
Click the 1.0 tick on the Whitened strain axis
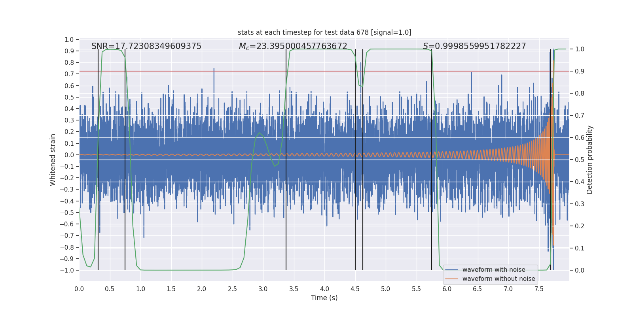[x=69, y=39]
